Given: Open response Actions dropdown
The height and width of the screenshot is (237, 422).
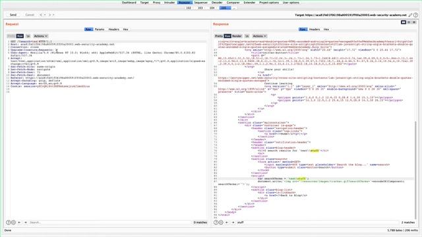Looking at the screenshot, I should click(x=259, y=36).
